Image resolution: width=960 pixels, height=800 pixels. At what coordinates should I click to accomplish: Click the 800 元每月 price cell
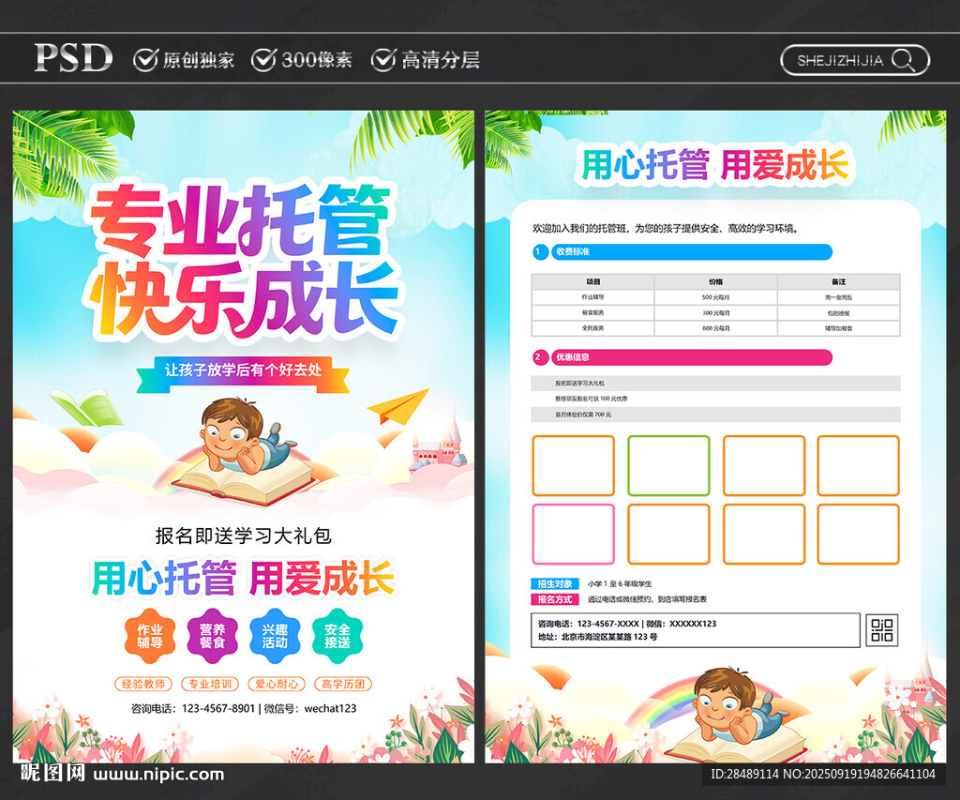click(715, 328)
